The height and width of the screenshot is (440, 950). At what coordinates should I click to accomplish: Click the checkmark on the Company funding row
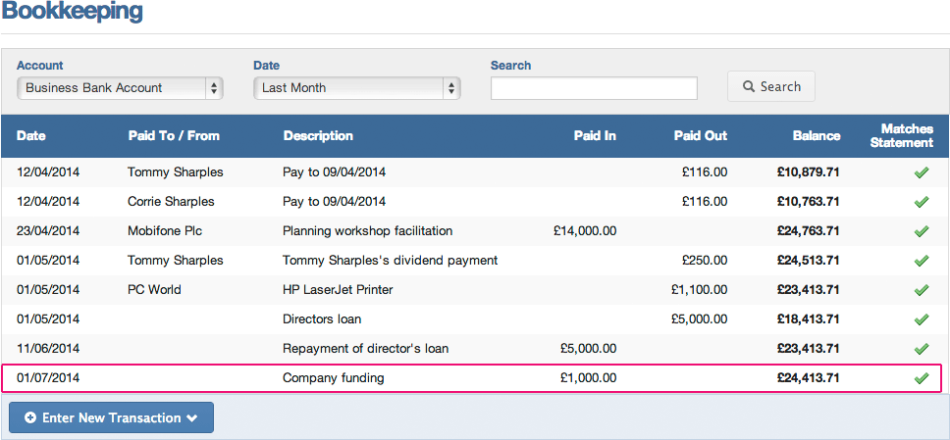[x=921, y=378]
